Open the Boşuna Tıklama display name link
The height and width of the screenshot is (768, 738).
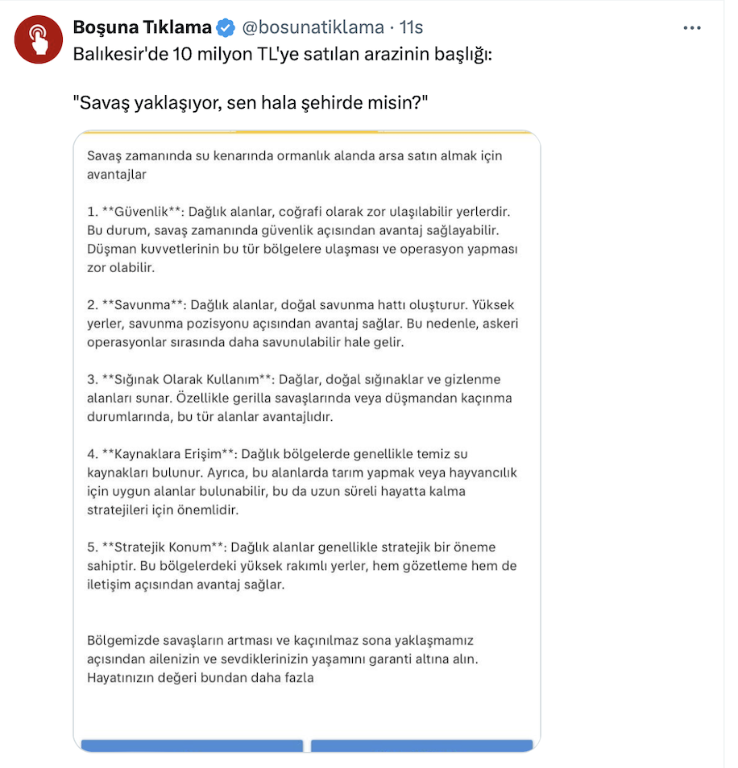142,27
